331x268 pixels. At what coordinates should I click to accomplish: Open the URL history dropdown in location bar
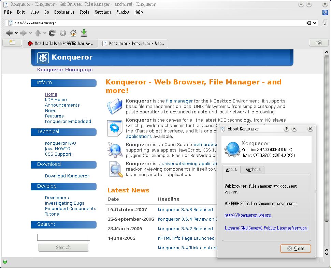click(x=315, y=23)
